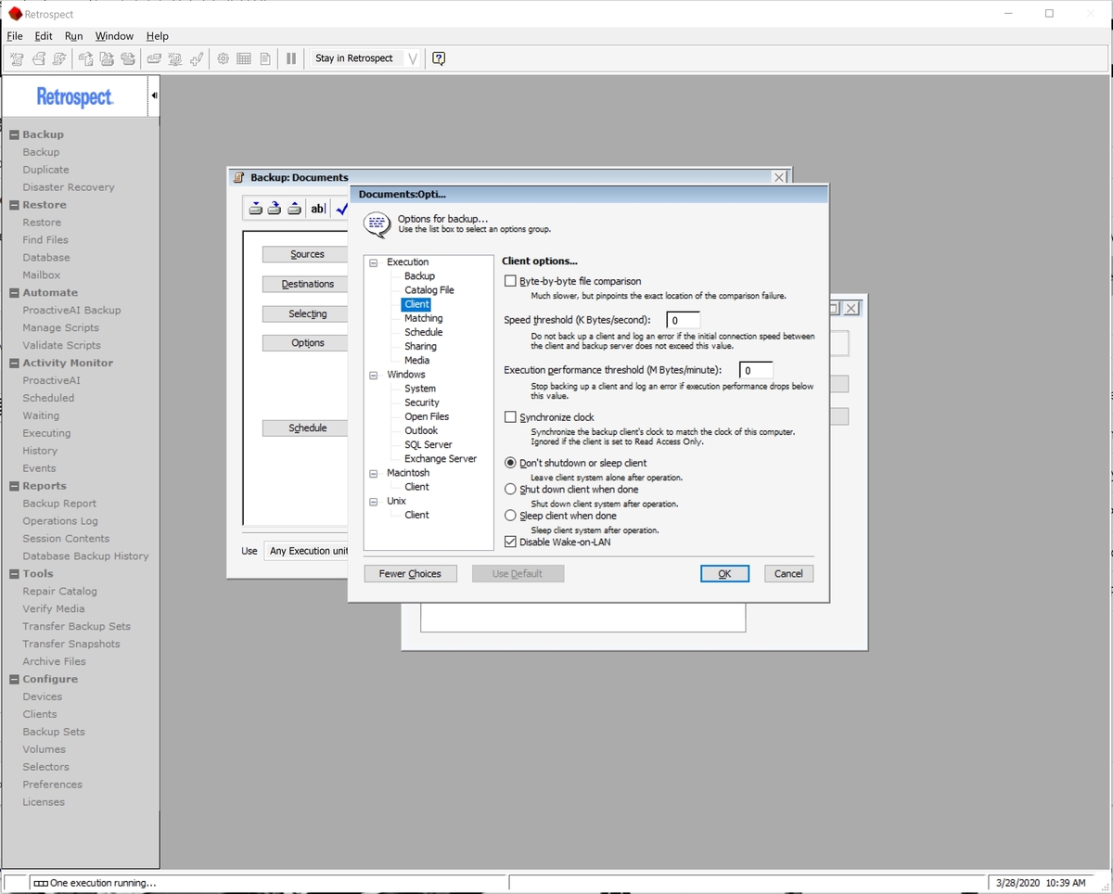The width and height of the screenshot is (1113, 894).
Task: Click the Selecting button in Backup: Documents
Action: click(x=307, y=314)
